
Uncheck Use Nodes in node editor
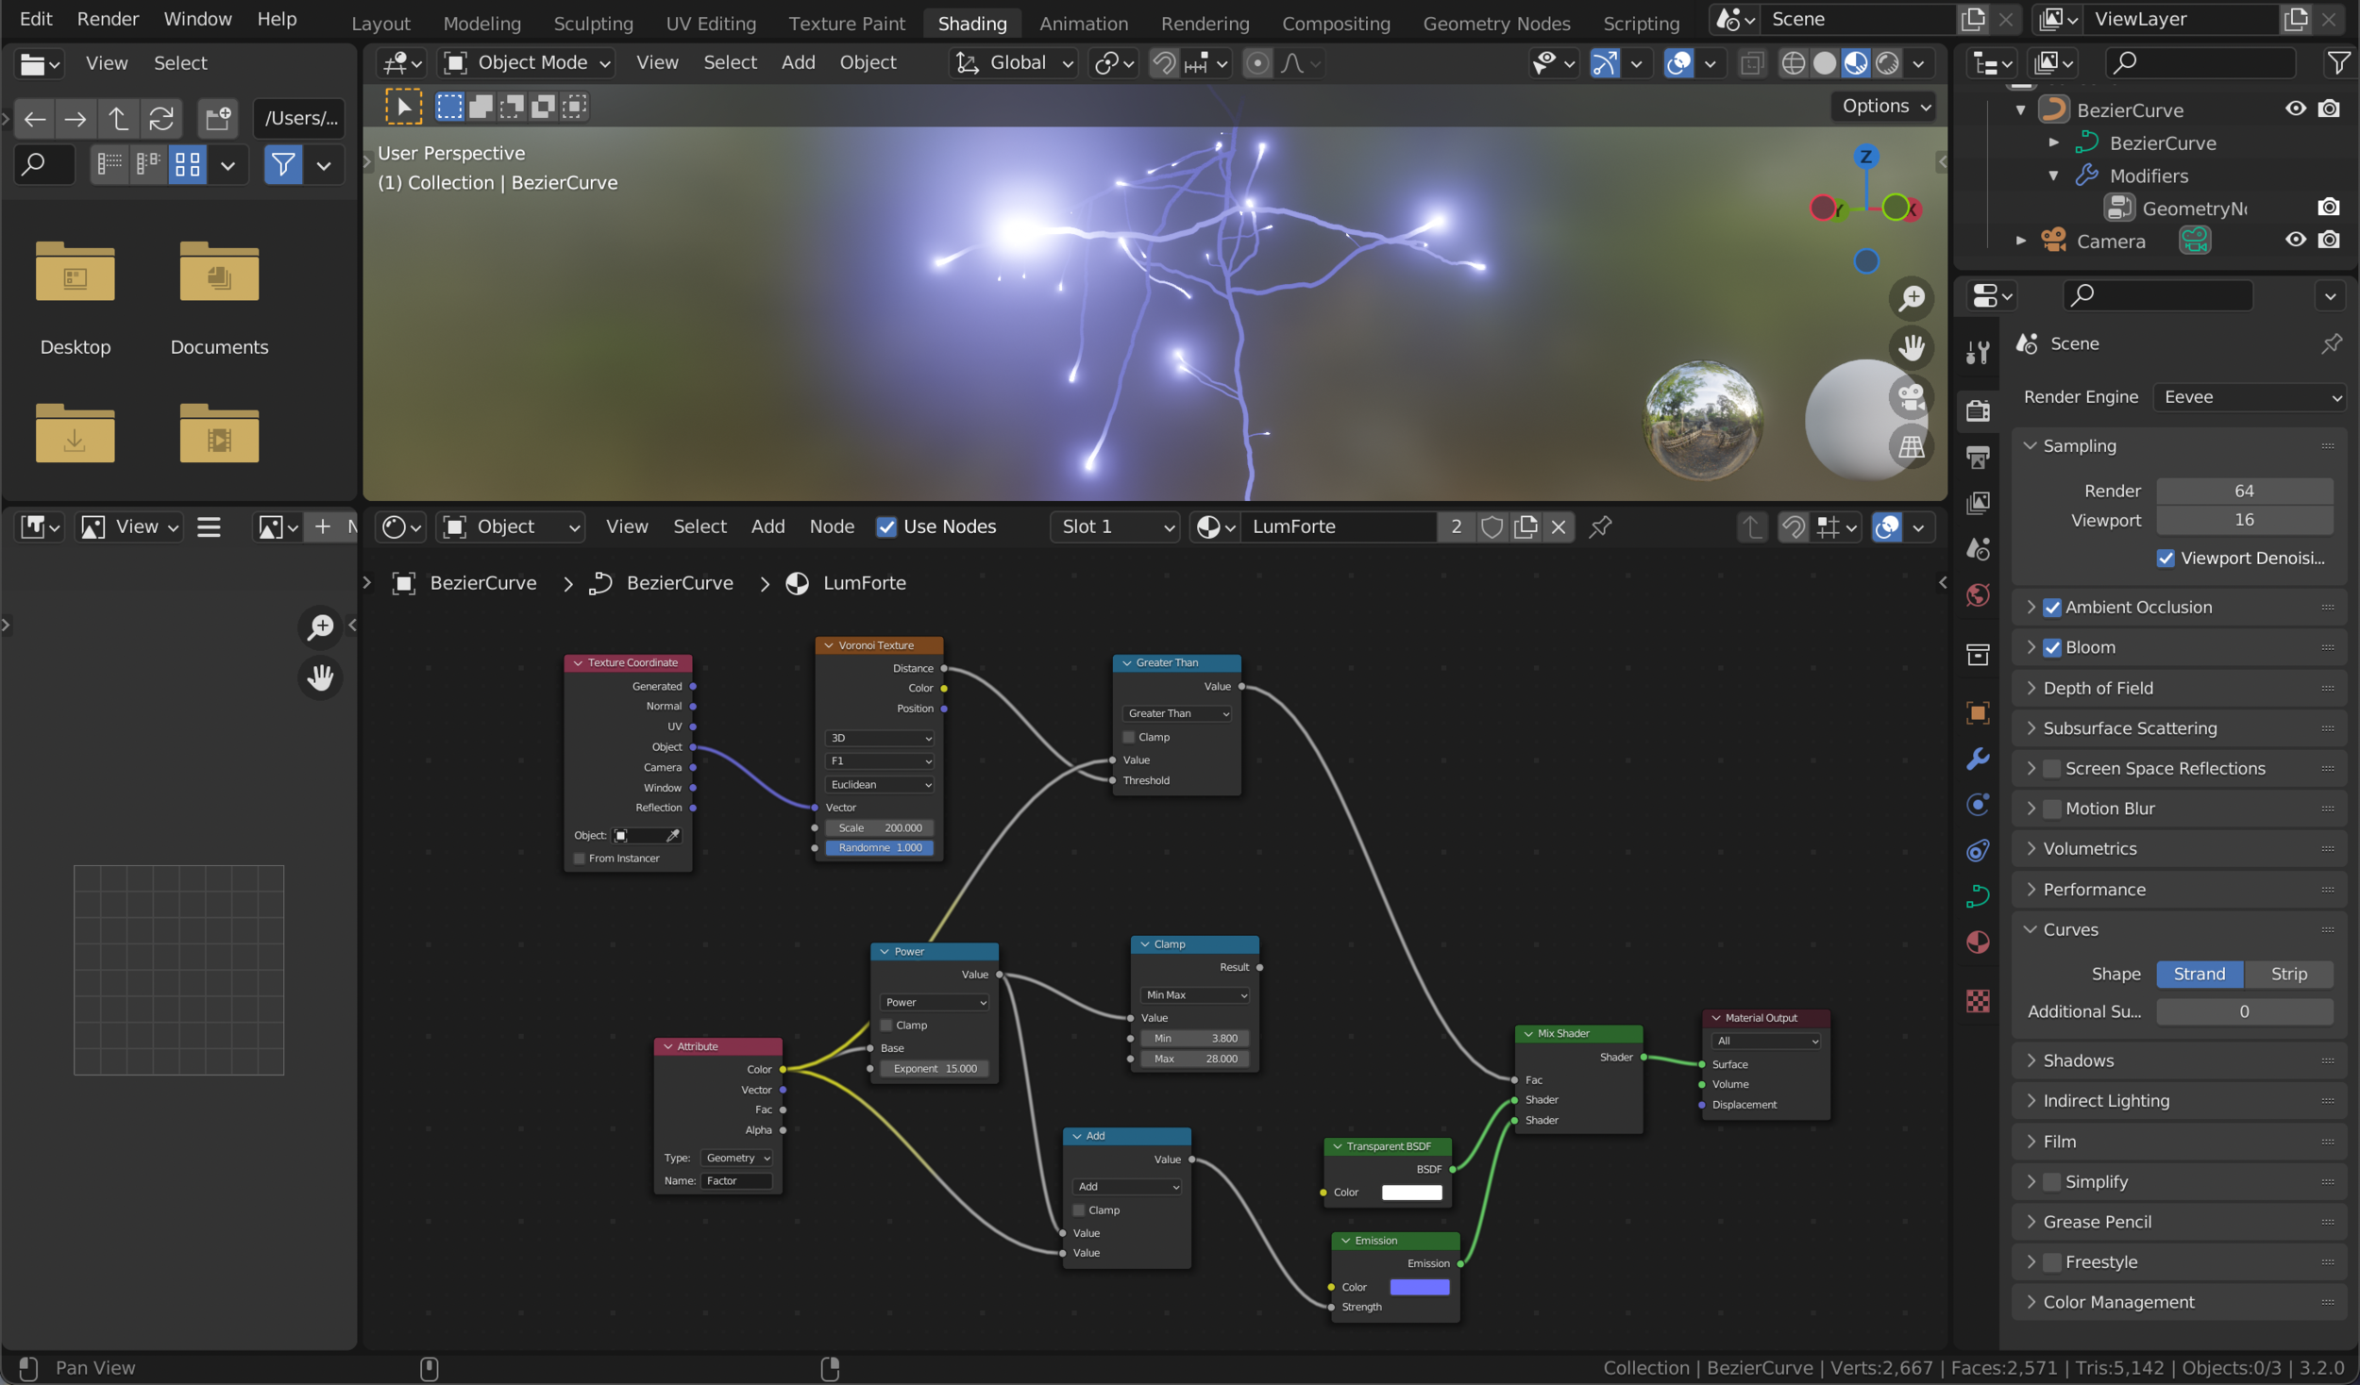[x=885, y=526]
